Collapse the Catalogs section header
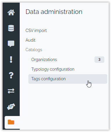Image resolution: width=111 pixels, height=132 pixels. pos(34,50)
